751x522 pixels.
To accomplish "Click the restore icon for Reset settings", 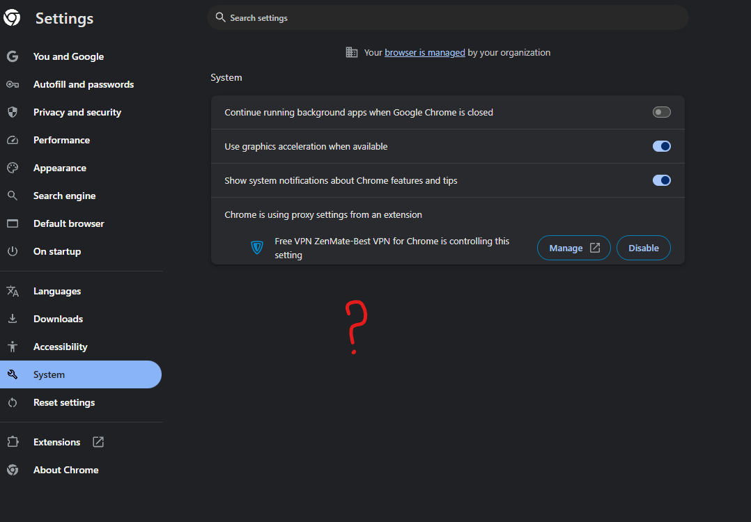I will tap(13, 402).
